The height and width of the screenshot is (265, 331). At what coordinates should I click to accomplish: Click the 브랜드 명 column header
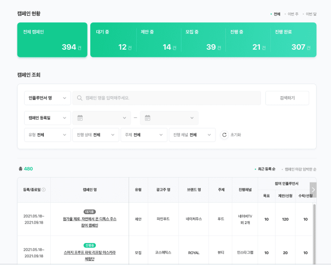coord(194,190)
